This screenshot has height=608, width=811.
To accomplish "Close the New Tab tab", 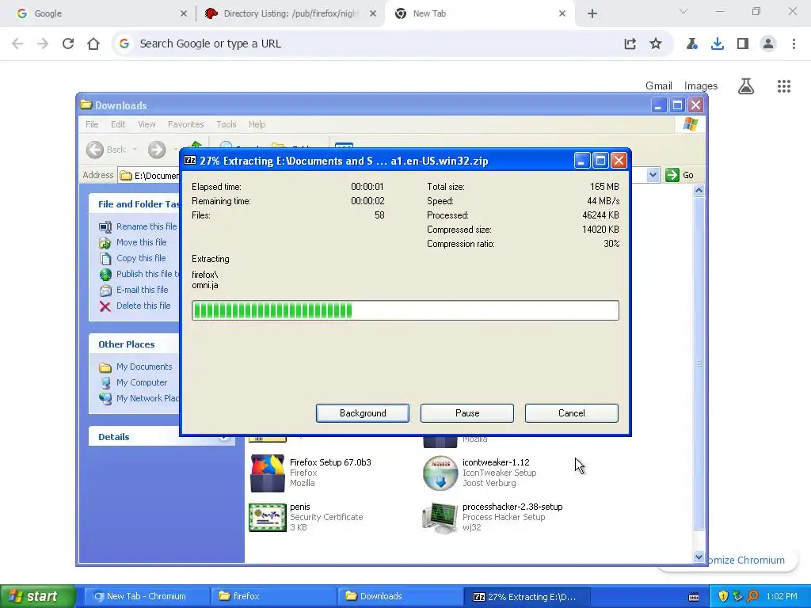I will 562,13.
